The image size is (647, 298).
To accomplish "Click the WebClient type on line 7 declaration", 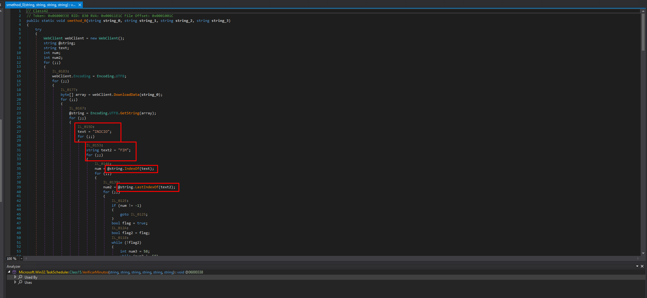I will 53,38.
